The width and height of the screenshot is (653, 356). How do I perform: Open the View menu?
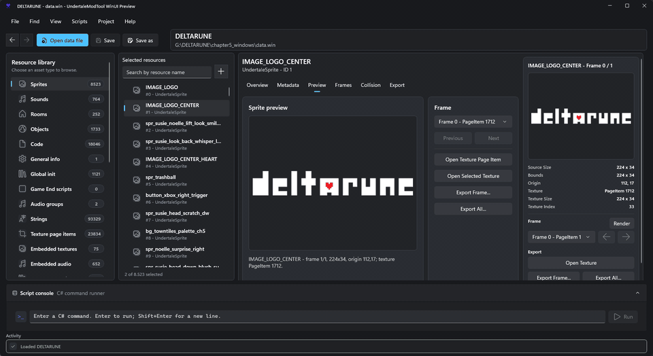(x=55, y=21)
